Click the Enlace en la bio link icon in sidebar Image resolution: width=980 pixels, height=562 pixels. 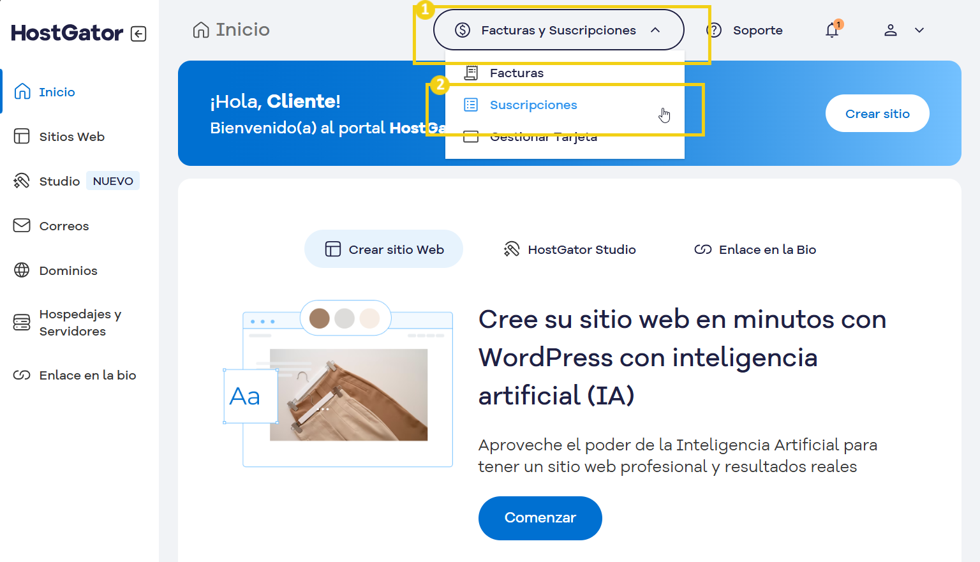click(x=22, y=375)
